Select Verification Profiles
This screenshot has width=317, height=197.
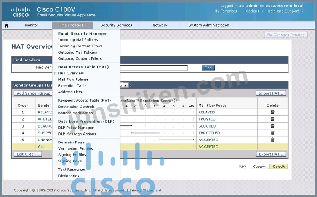point(75,149)
